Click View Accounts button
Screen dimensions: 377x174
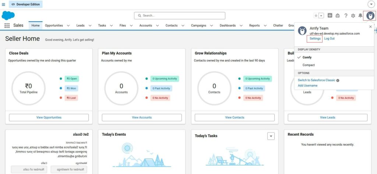click(142, 117)
